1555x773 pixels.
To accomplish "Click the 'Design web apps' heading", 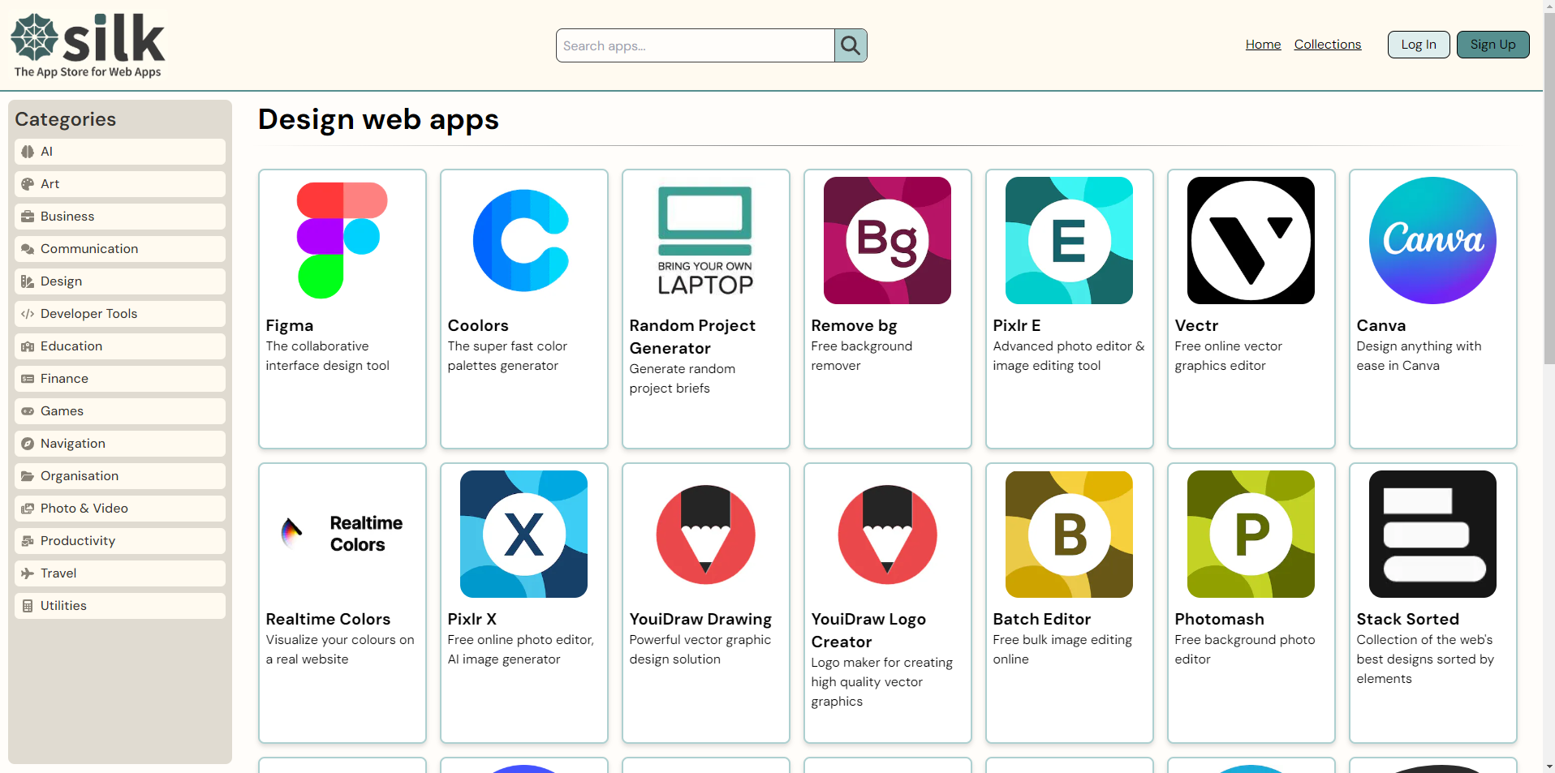I will 378,119.
